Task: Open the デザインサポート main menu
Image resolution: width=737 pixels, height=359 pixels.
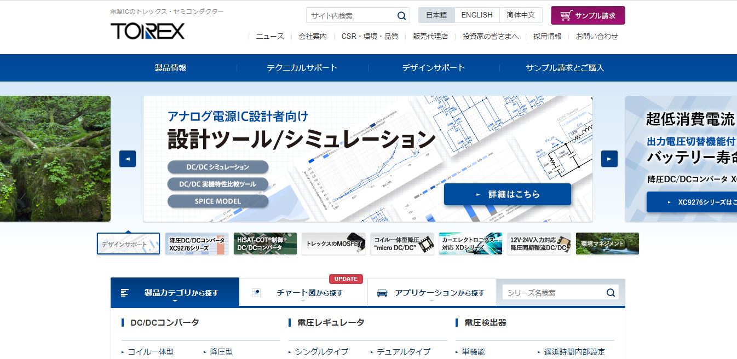Action: [434, 68]
